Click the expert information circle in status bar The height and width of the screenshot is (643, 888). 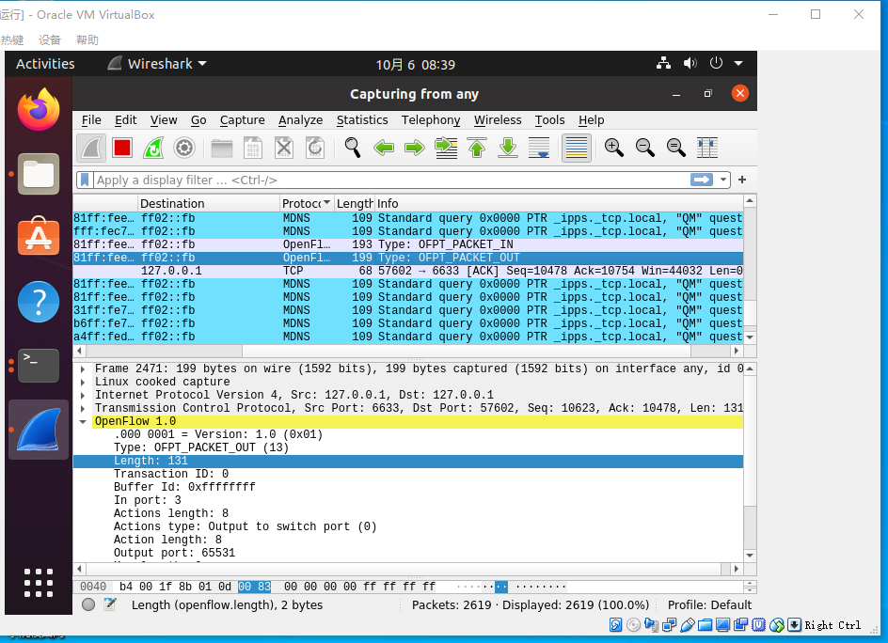coord(88,604)
